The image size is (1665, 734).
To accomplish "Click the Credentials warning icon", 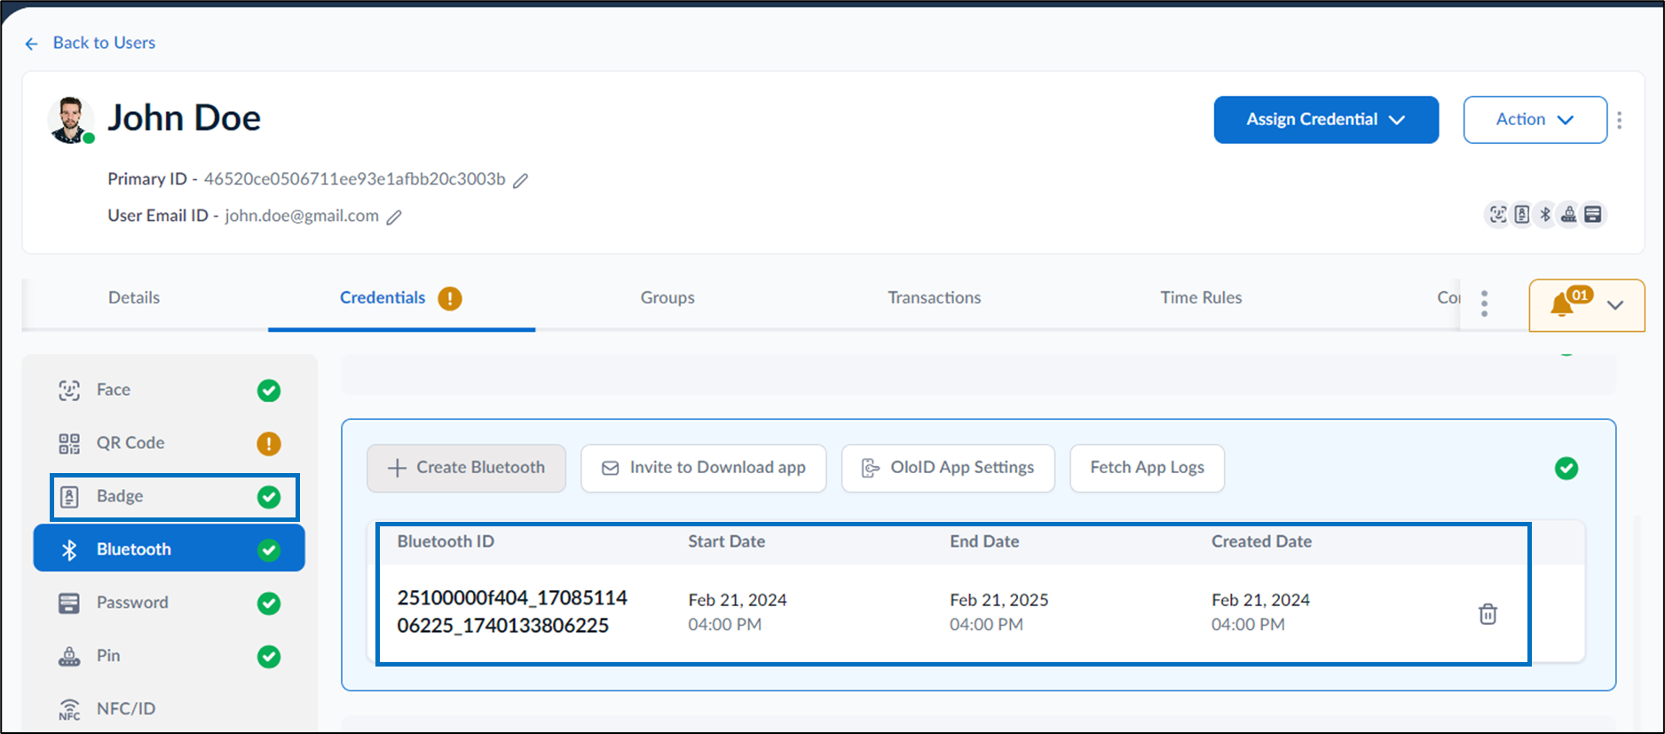I will tap(450, 298).
